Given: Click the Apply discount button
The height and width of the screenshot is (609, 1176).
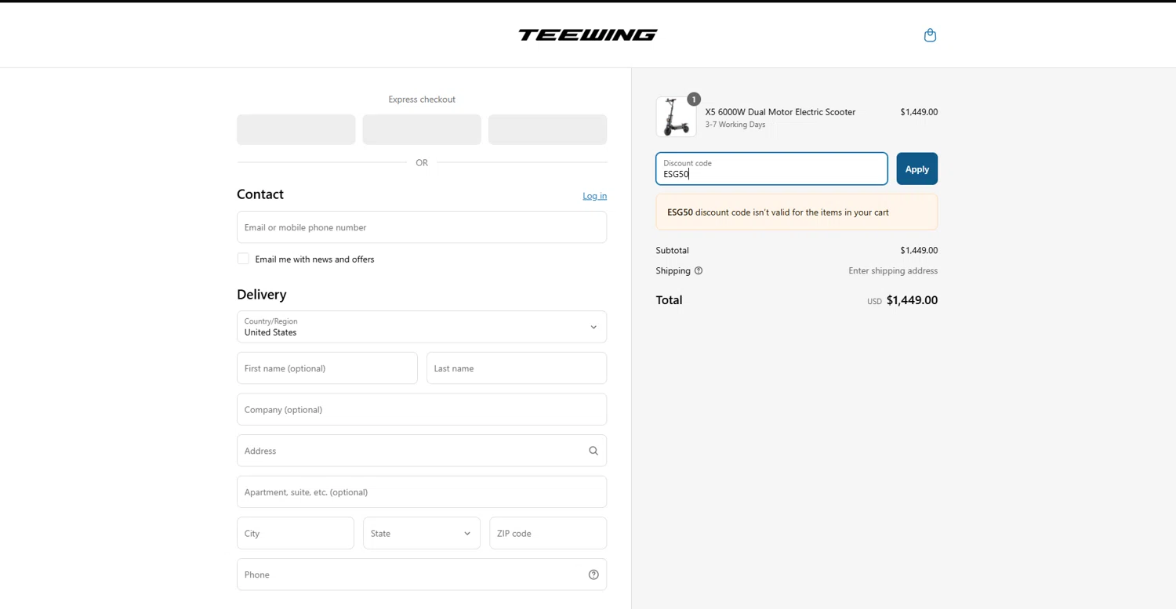Looking at the screenshot, I should 917,169.
